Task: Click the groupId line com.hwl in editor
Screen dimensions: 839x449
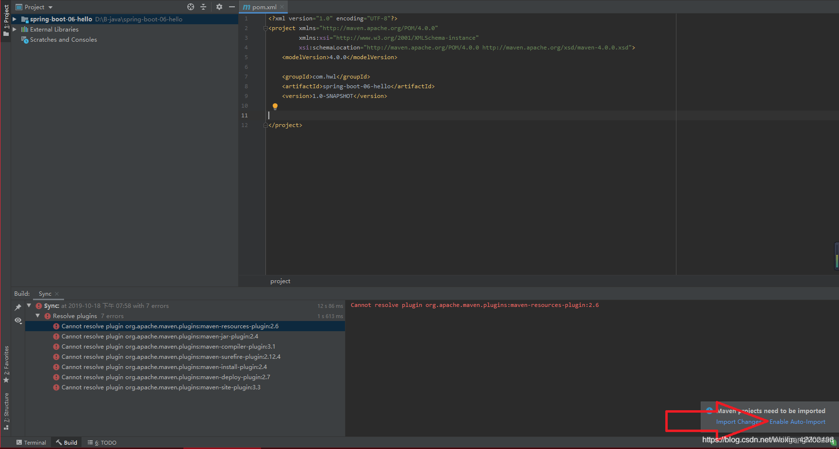Action: (326, 77)
